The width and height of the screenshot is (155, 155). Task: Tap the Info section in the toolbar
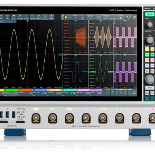[121, 17]
